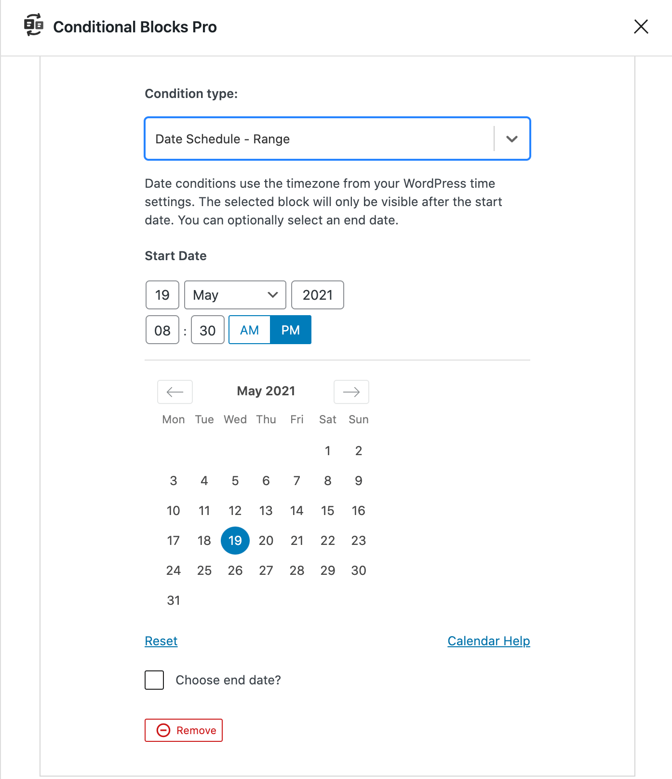Screen dimensions: 672x779
Task: Click the hour field showing 08
Action: (x=162, y=330)
